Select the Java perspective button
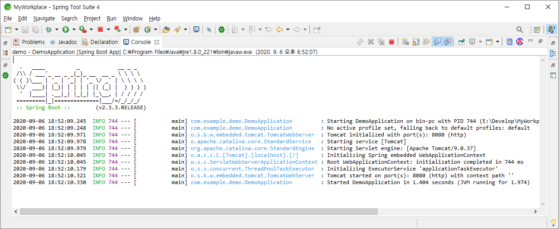The image size is (559, 229). pos(551,29)
